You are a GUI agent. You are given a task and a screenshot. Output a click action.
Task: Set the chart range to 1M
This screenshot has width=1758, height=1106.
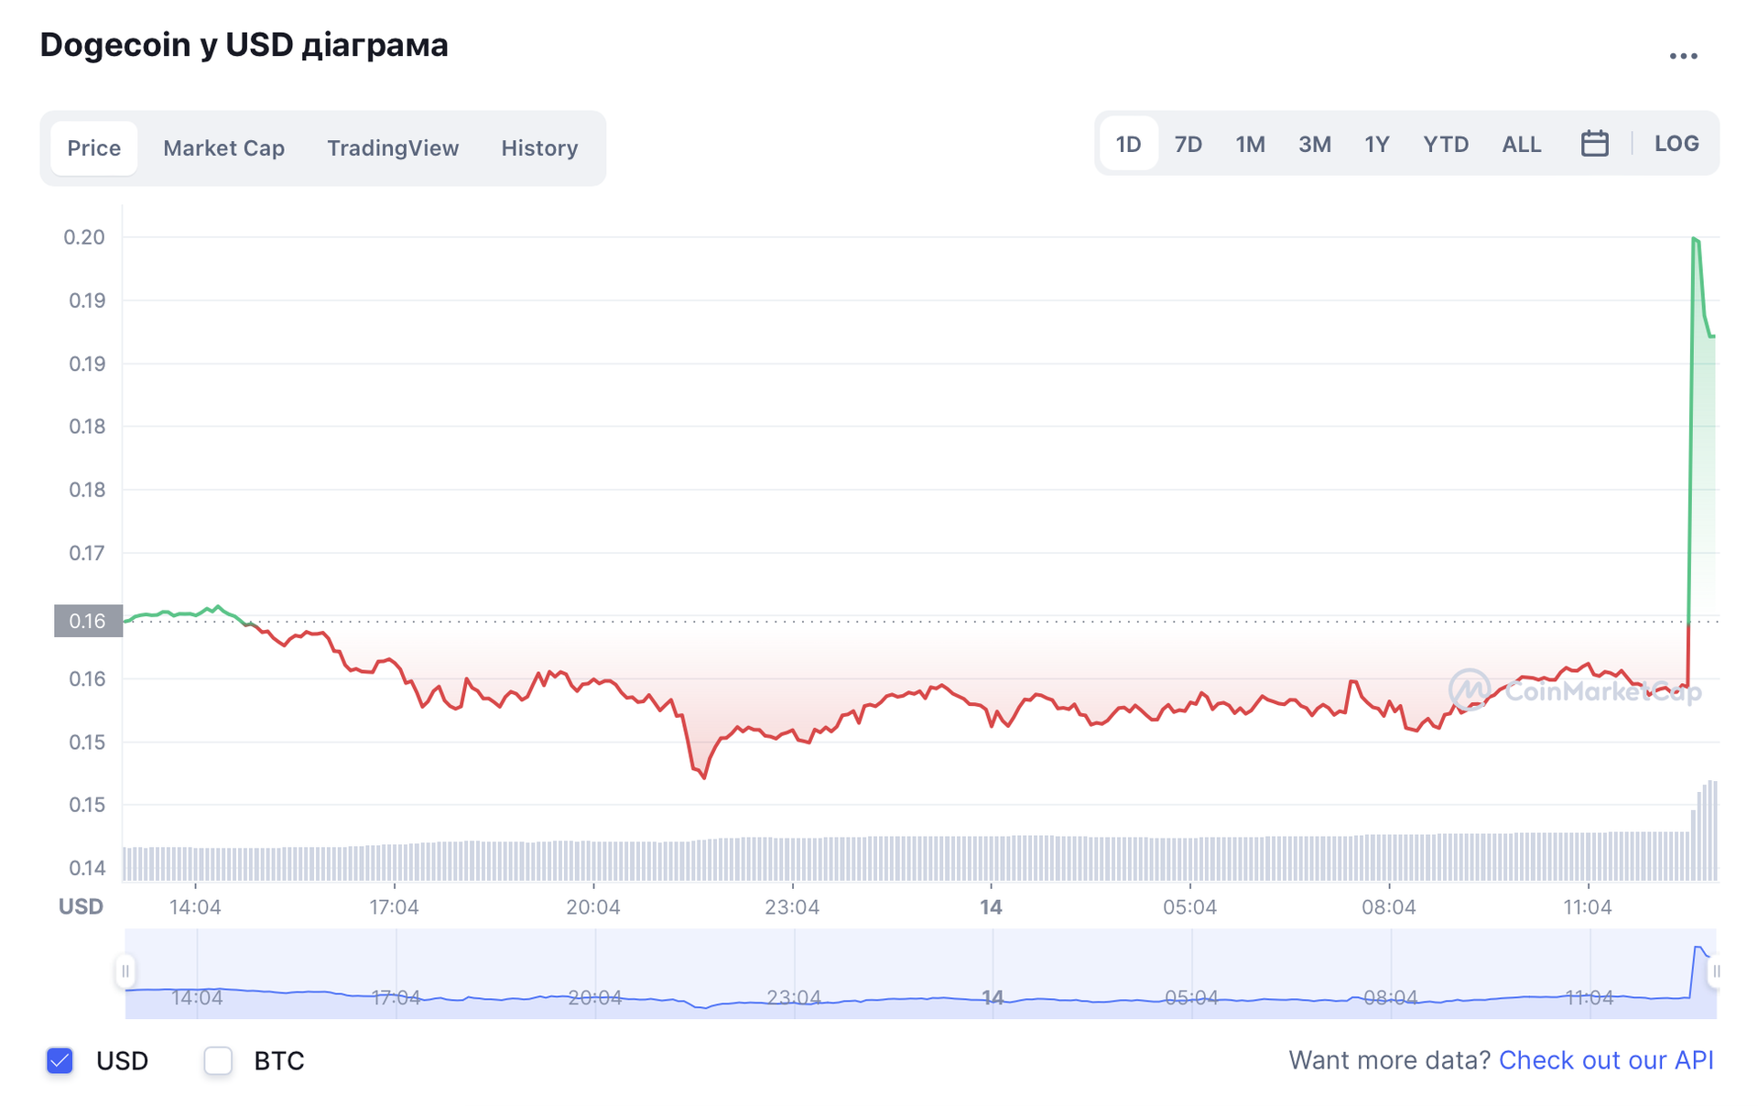tap(1250, 144)
